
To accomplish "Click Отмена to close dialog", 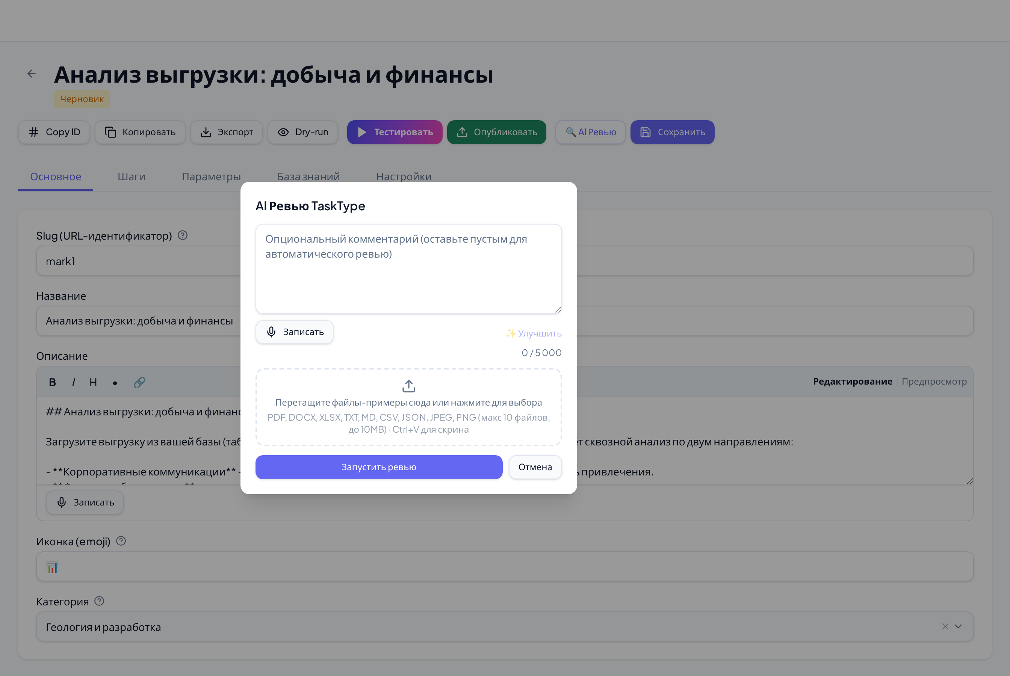I will click(535, 467).
